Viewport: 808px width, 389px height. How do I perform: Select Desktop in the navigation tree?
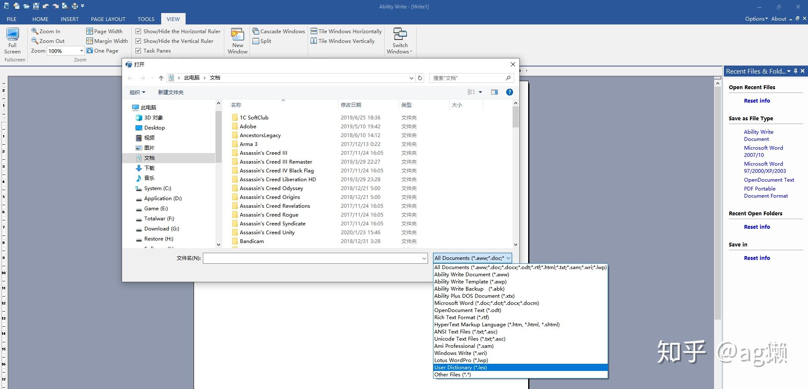click(154, 127)
